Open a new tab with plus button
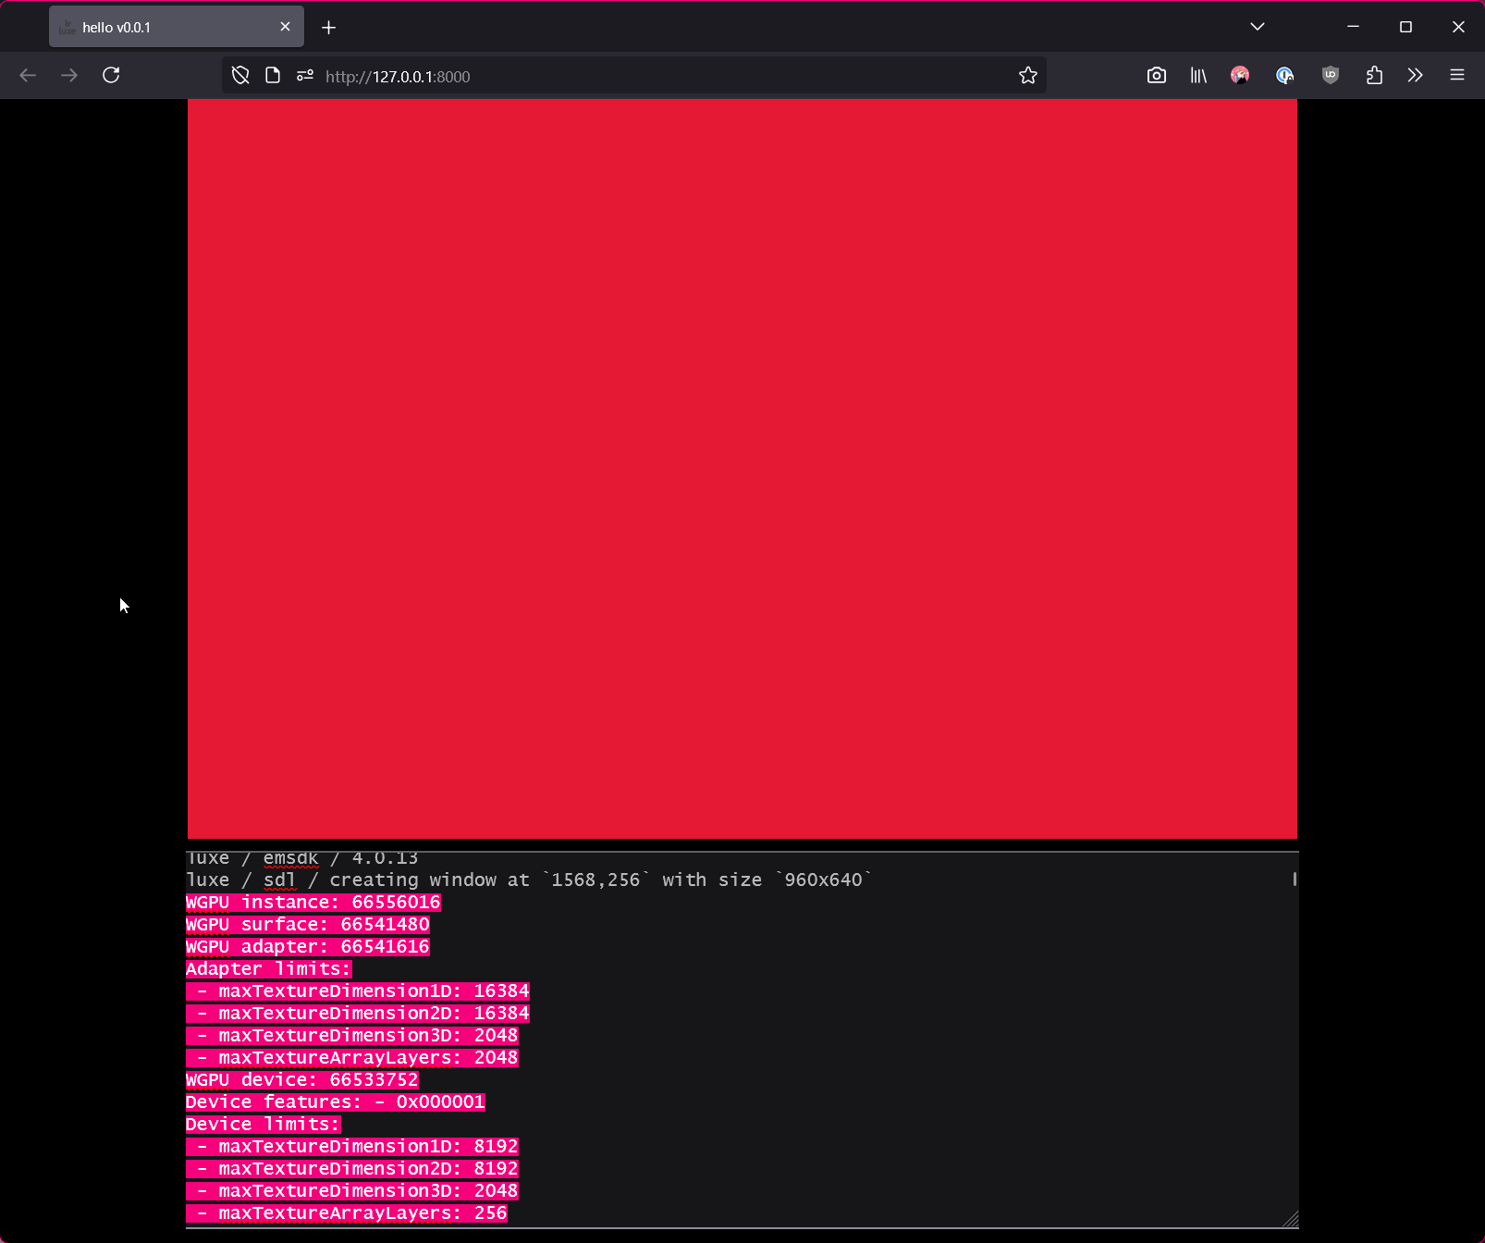Screen dimensions: 1485x1243 point(328,28)
